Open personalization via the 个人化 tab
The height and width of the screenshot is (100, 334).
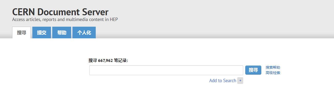coord(84,33)
